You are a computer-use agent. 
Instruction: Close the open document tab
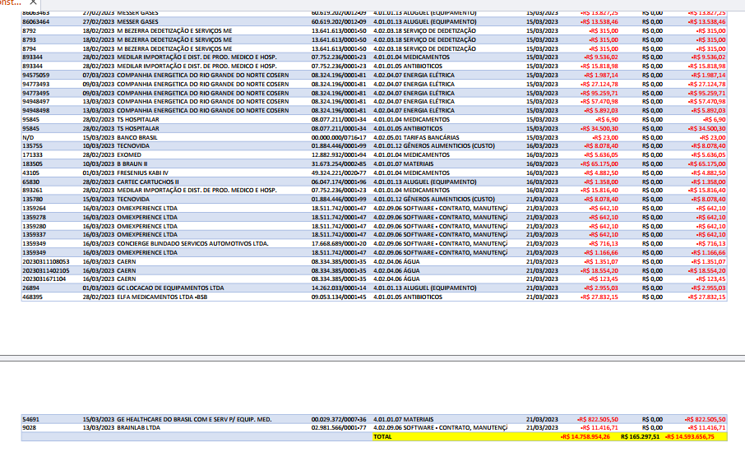(x=33, y=3)
